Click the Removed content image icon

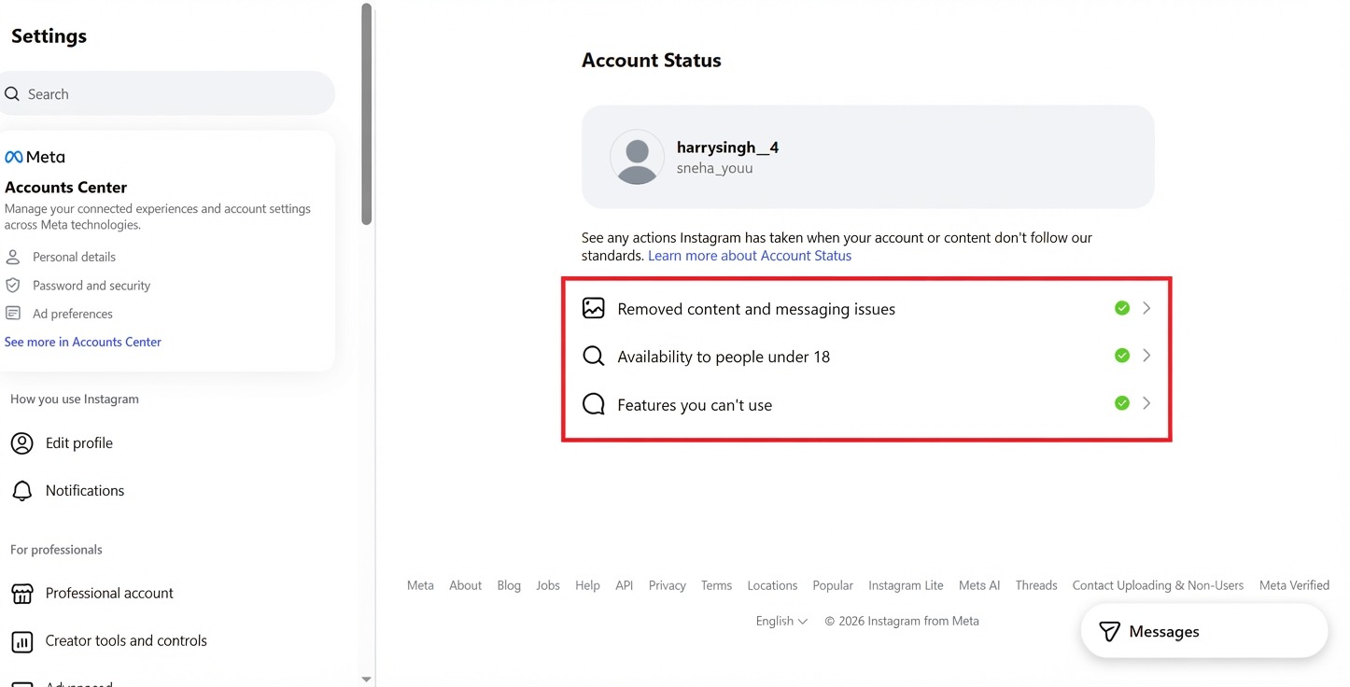[594, 309]
